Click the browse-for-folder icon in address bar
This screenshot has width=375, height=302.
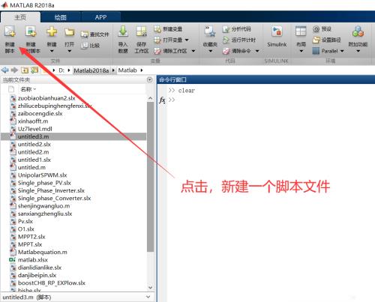click(34, 70)
